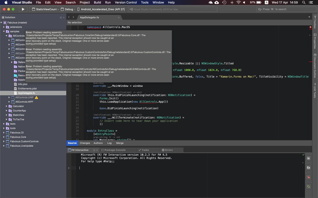Expand the extensions folder
The width and height of the screenshot is (318, 198).
point(4,27)
